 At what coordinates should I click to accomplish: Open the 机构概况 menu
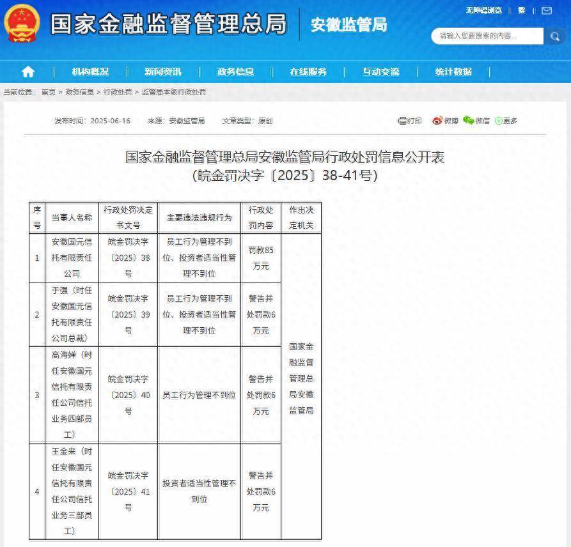click(x=90, y=72)
